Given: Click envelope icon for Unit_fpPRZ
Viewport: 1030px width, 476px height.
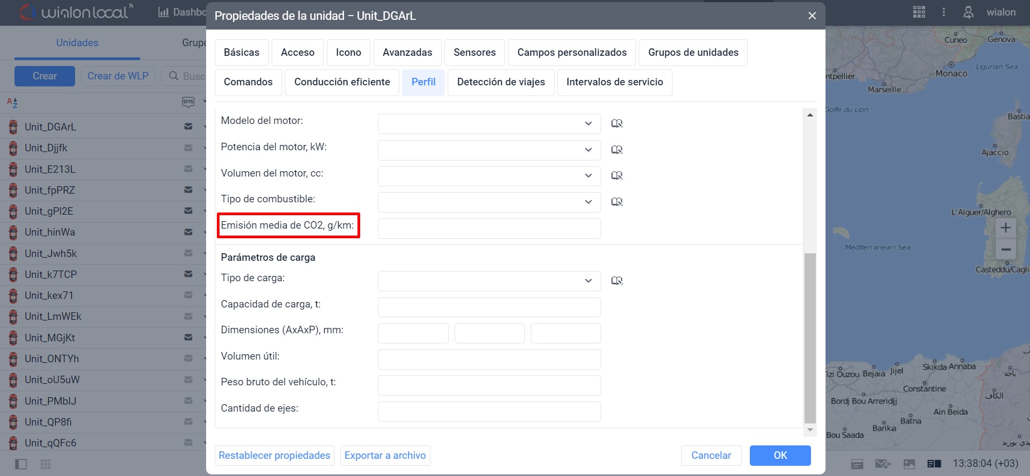Looking at the screenshot, I should click(x=188, y=190).
